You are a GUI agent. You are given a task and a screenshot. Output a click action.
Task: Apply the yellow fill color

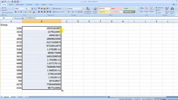pos(30,12)
